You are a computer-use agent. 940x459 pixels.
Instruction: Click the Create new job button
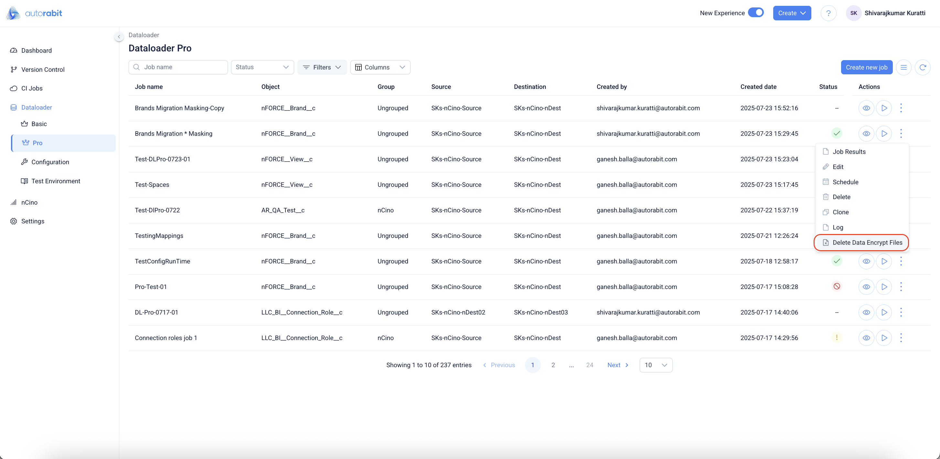[866, 67]
